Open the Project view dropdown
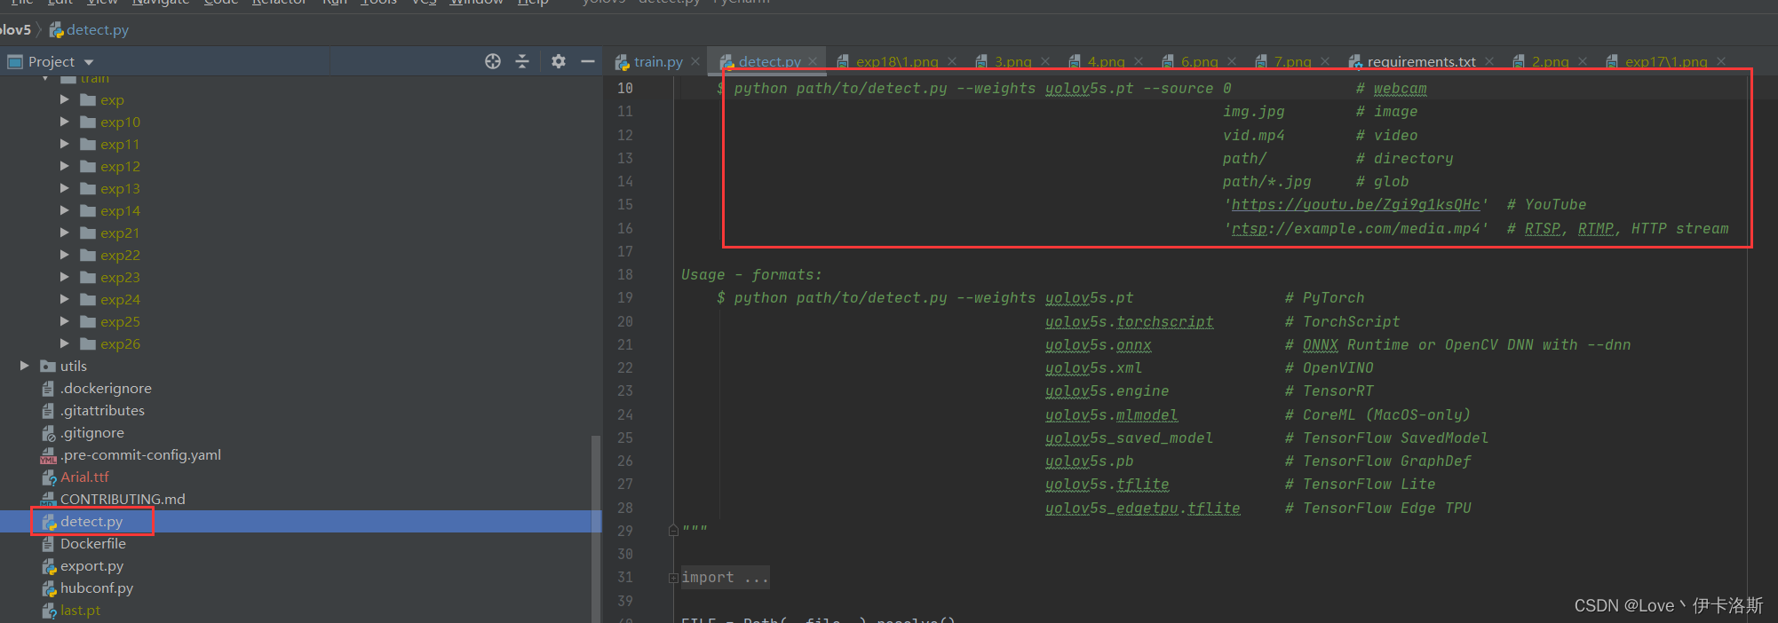Viewport: 1778px width, 623px height. [89, 62]
